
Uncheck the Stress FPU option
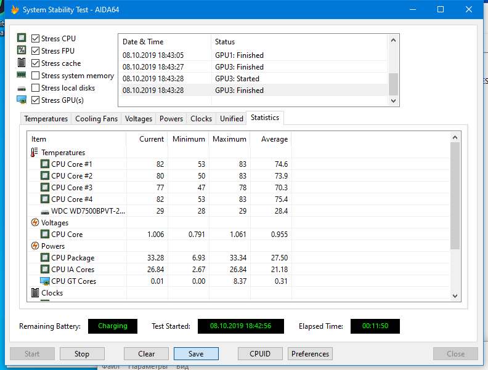coord(36,50)
